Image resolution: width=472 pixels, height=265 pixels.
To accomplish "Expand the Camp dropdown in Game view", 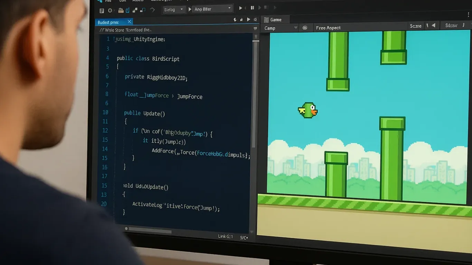I will coord(281,28).
